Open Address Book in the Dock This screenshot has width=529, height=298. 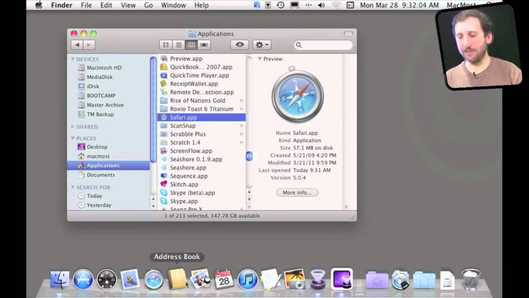coord(177,279)
